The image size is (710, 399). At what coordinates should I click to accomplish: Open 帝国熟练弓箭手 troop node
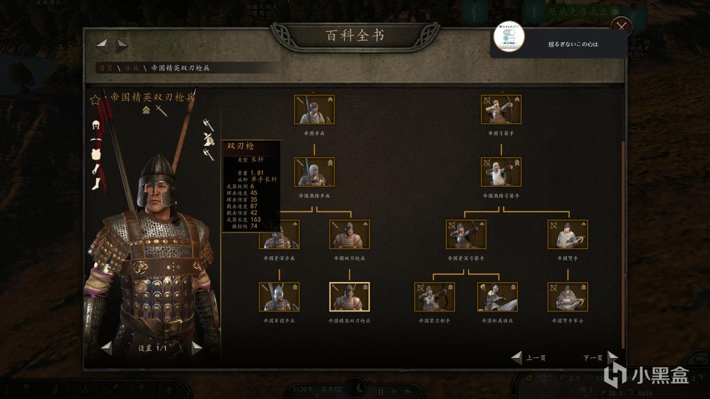click(501, 172)
